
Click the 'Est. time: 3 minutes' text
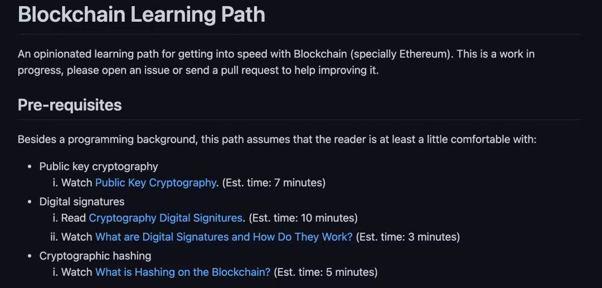pyautogui.click(x=407, y=237)
